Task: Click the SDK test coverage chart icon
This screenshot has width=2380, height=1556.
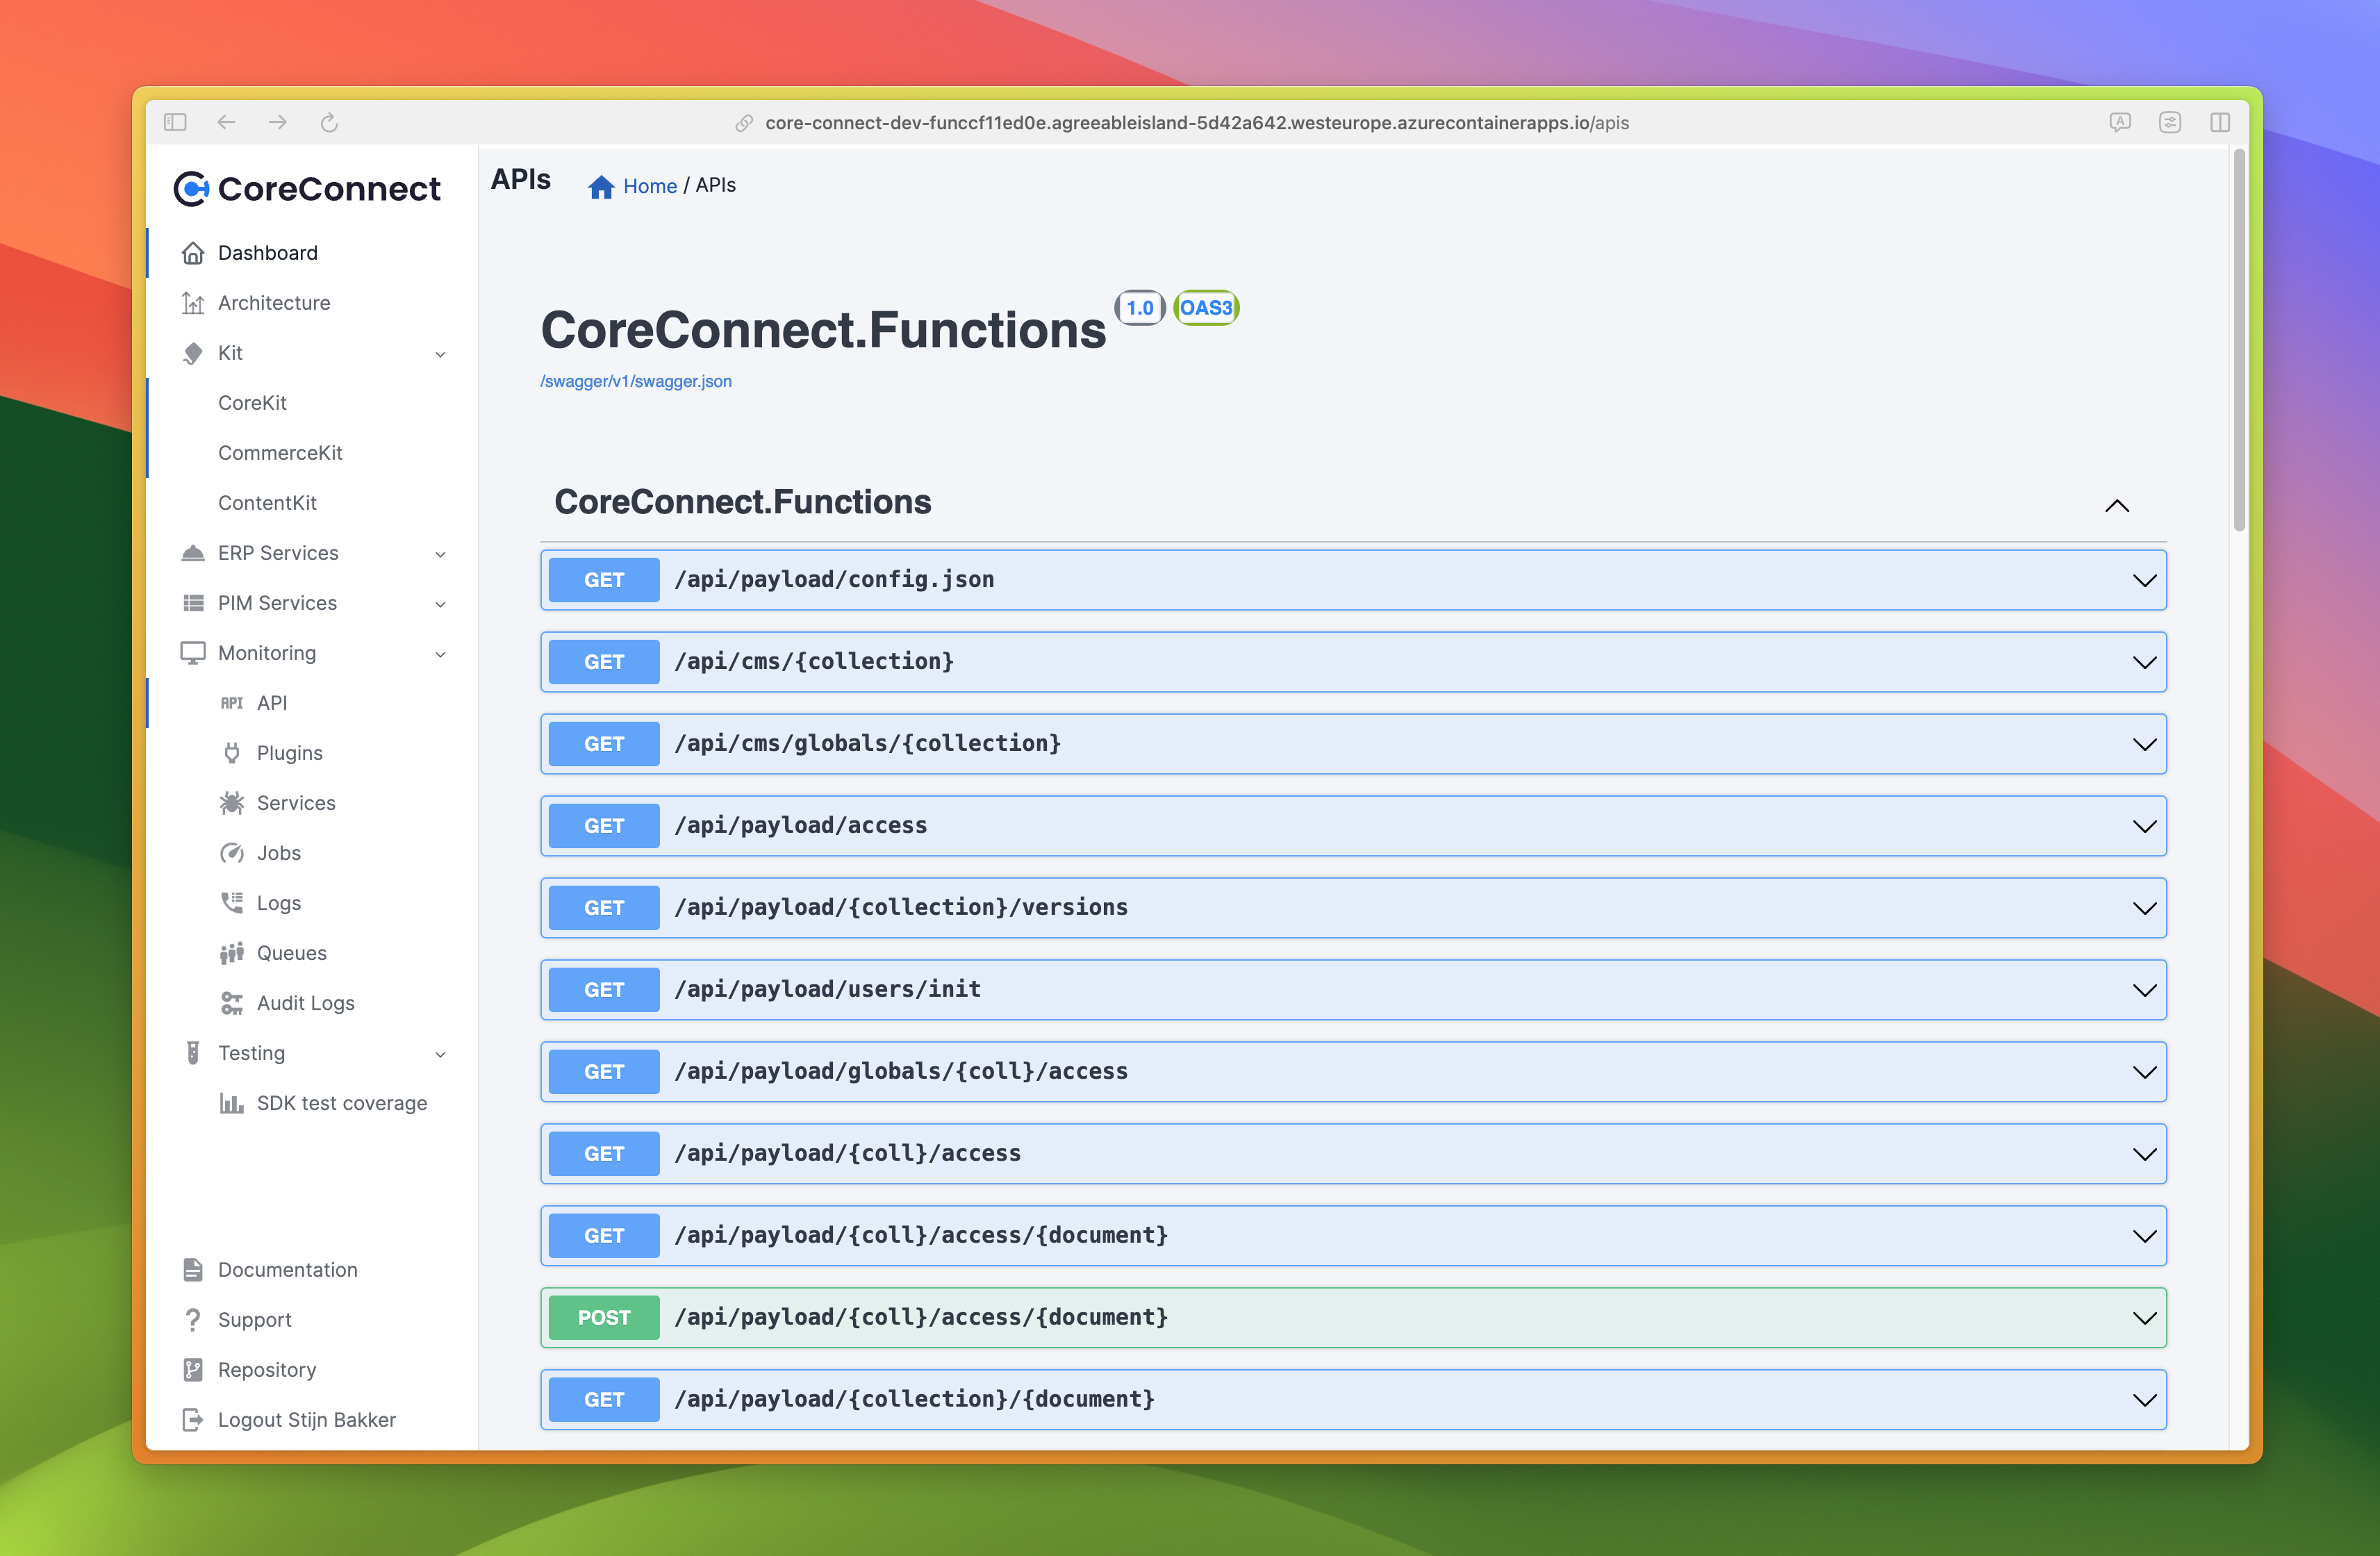Action: 232,1103
